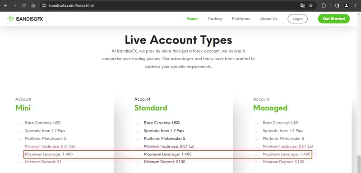Click the Standard account heading

[x=151, y=108]
